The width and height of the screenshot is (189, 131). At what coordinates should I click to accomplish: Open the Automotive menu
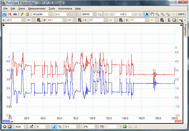click(65, 8)
